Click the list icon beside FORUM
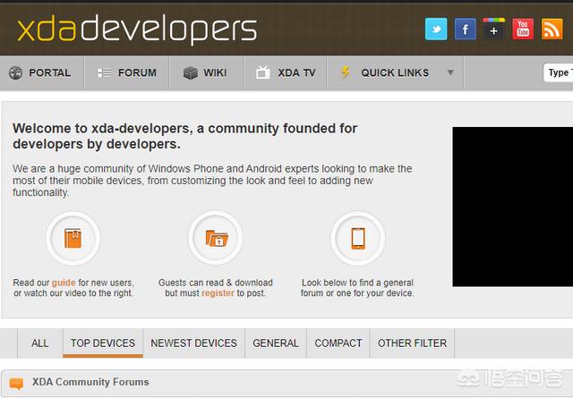Viewport: 573px width, 398px height. coord(104,72)
